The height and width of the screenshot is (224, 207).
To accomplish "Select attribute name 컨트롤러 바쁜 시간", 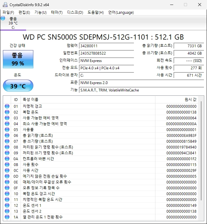I will point(38,159).
